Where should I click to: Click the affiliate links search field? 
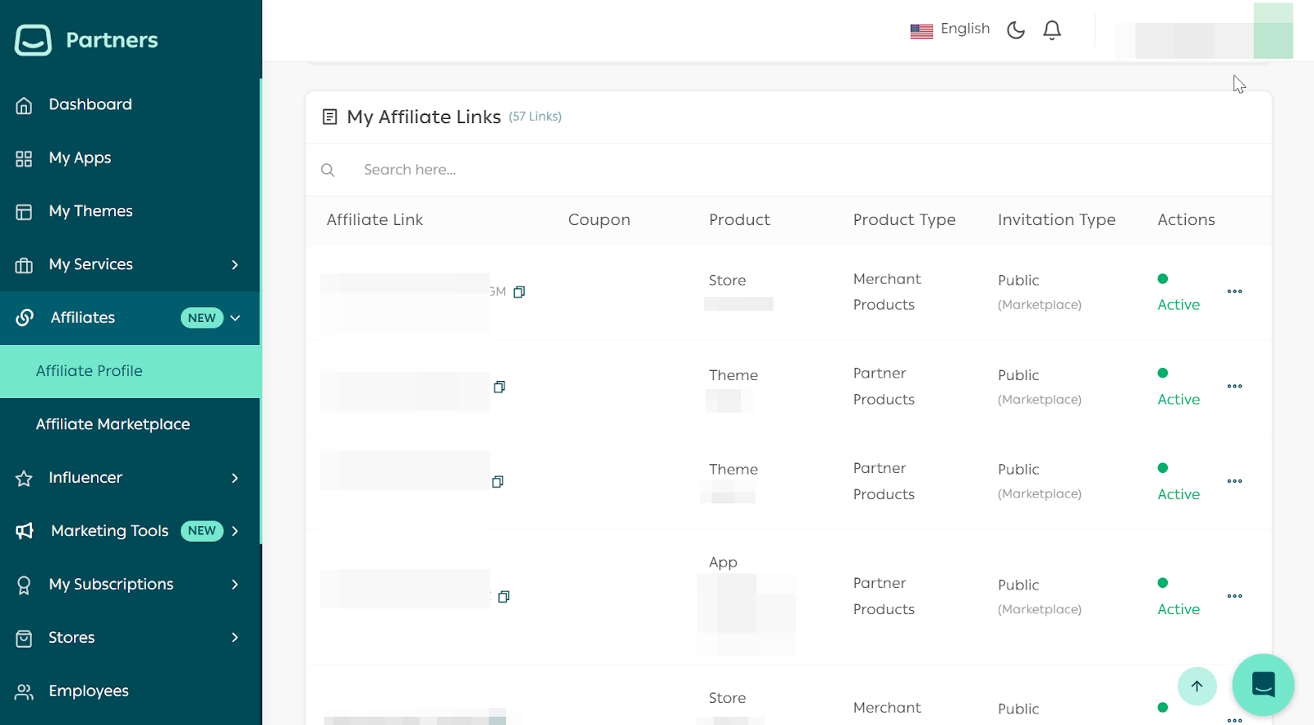[575, 170]
